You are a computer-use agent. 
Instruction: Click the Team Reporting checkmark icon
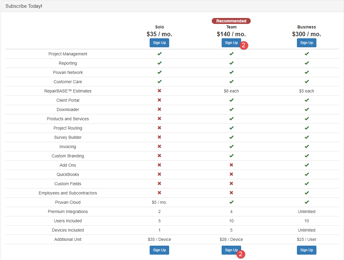point(231,63)
